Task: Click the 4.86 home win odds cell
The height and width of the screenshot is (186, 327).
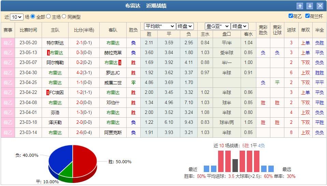Action: click(149, 83)
